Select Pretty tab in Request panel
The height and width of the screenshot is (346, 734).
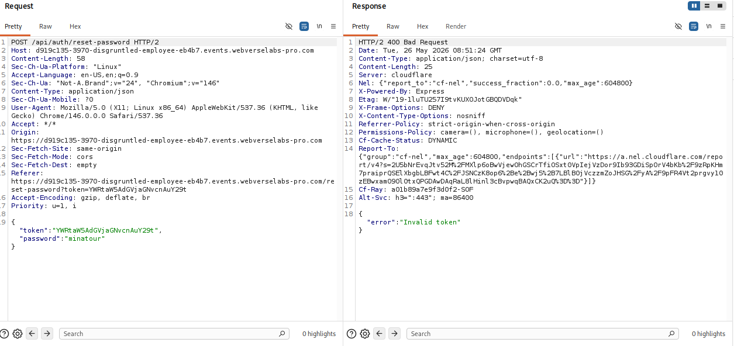coord(13,26)
